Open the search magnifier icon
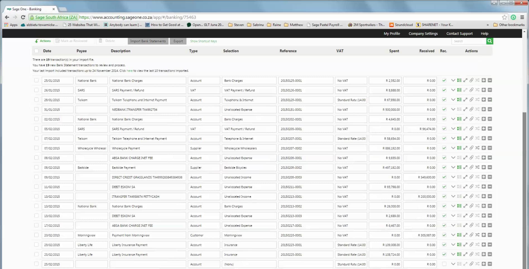529x269 pixels. click(490, 41)
